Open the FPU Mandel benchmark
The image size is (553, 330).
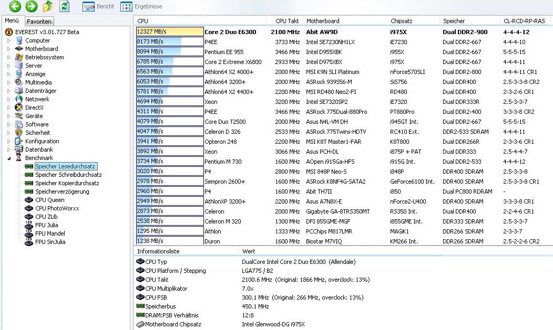(50, 233)
